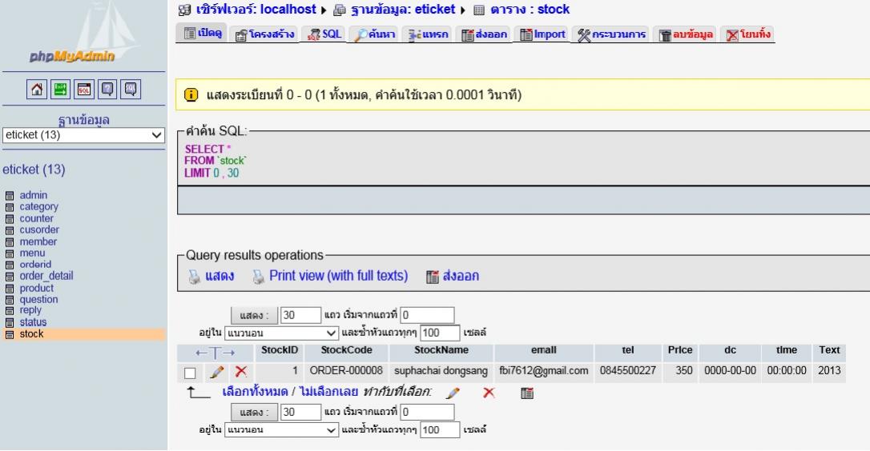Open the เปิดดู (Browse) tab
The height and width of the screenshot is (451, 870).
(203, 34)
